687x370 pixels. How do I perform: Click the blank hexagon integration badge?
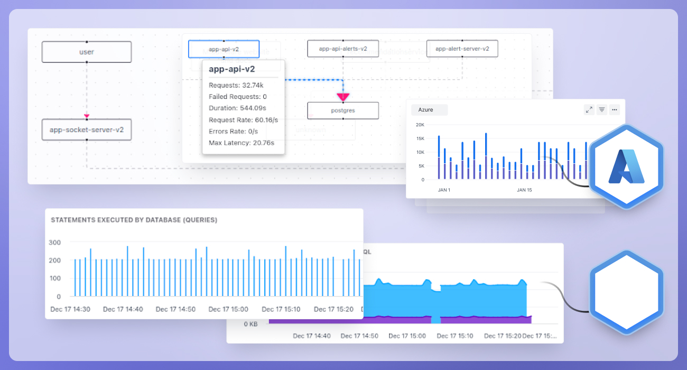tap(627, 292)
